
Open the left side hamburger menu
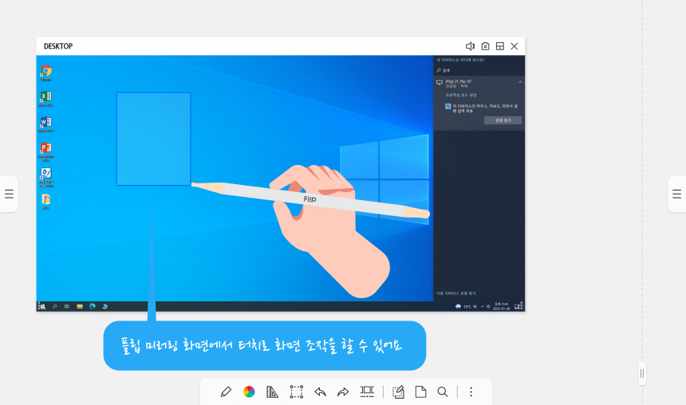tap(9, 194)
